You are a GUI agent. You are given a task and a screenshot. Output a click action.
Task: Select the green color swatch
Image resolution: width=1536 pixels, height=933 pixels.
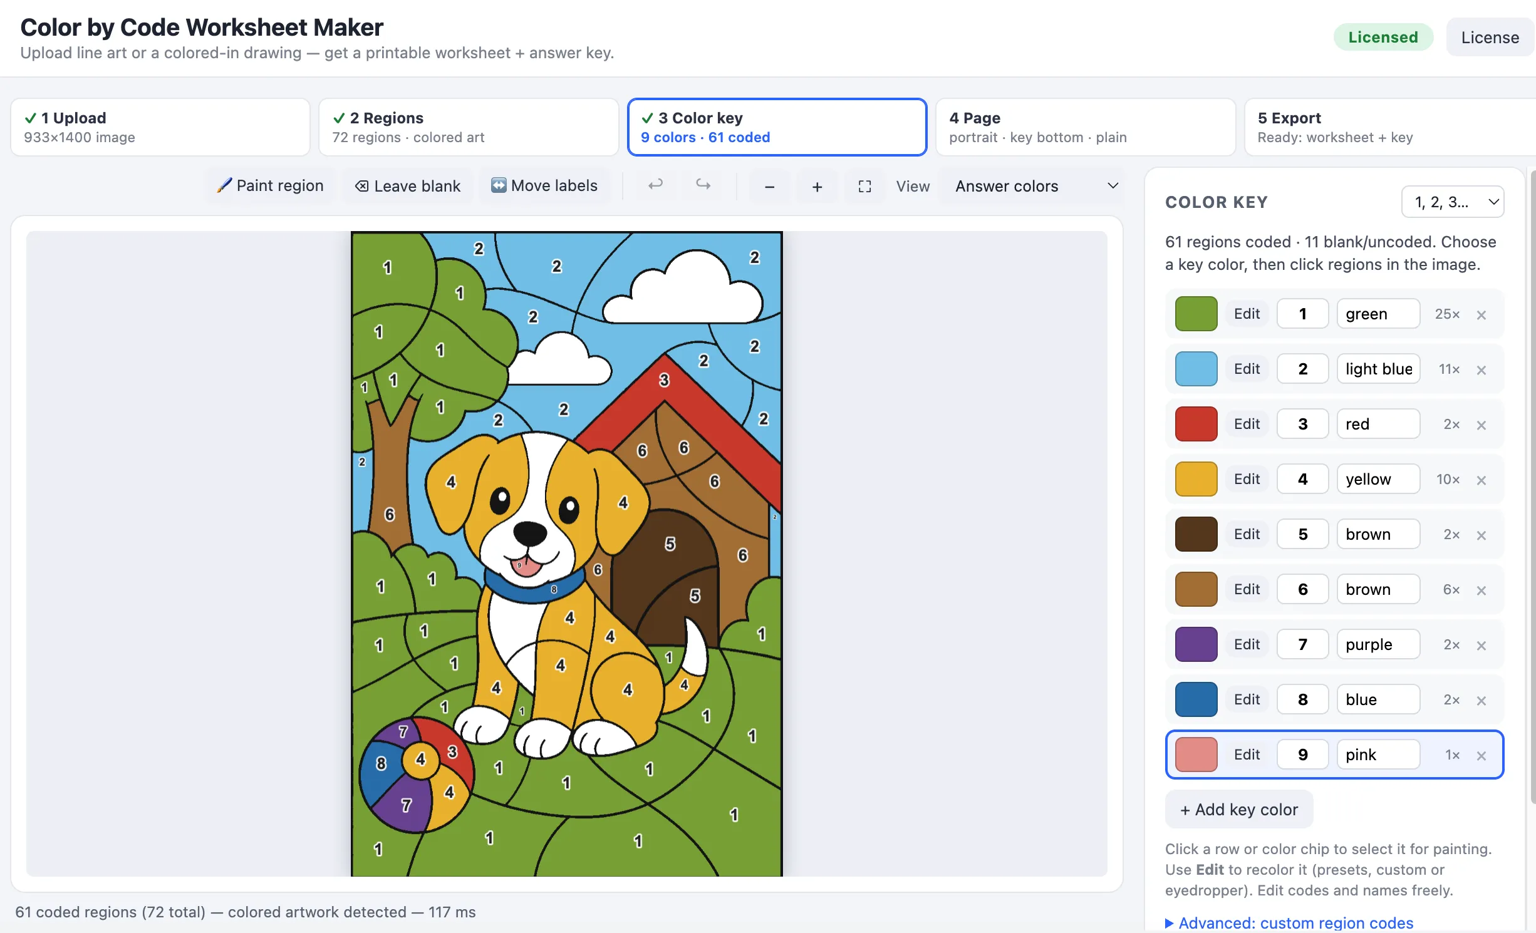pos(1196,314)
